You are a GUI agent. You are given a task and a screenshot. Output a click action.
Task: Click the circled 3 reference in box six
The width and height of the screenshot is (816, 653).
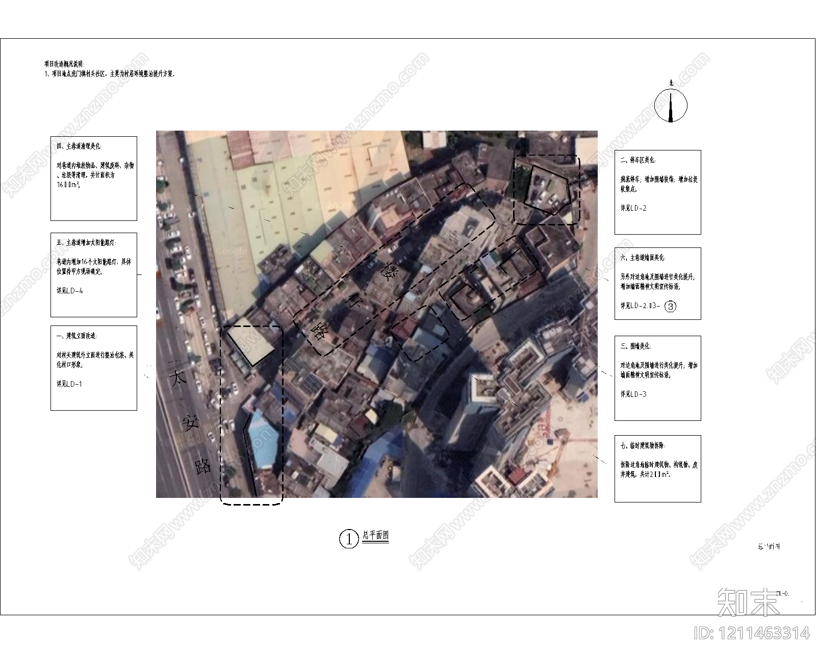click(x=671, y=306)
